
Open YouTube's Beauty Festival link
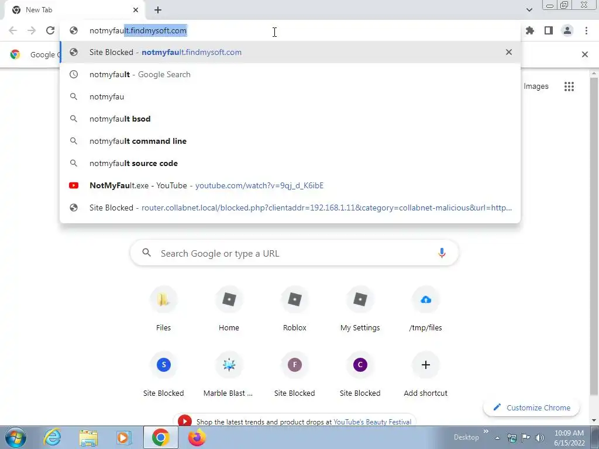[373, 422]
